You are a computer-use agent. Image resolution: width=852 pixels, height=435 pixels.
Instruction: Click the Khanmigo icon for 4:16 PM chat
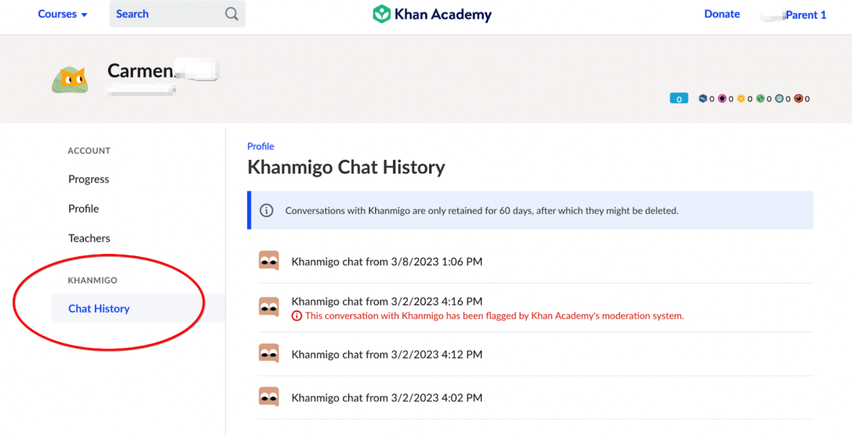tap(269, 307)
